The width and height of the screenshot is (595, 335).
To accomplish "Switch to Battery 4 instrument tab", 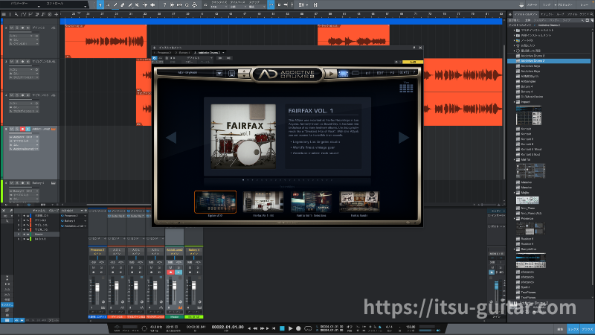I will (184, 52).
